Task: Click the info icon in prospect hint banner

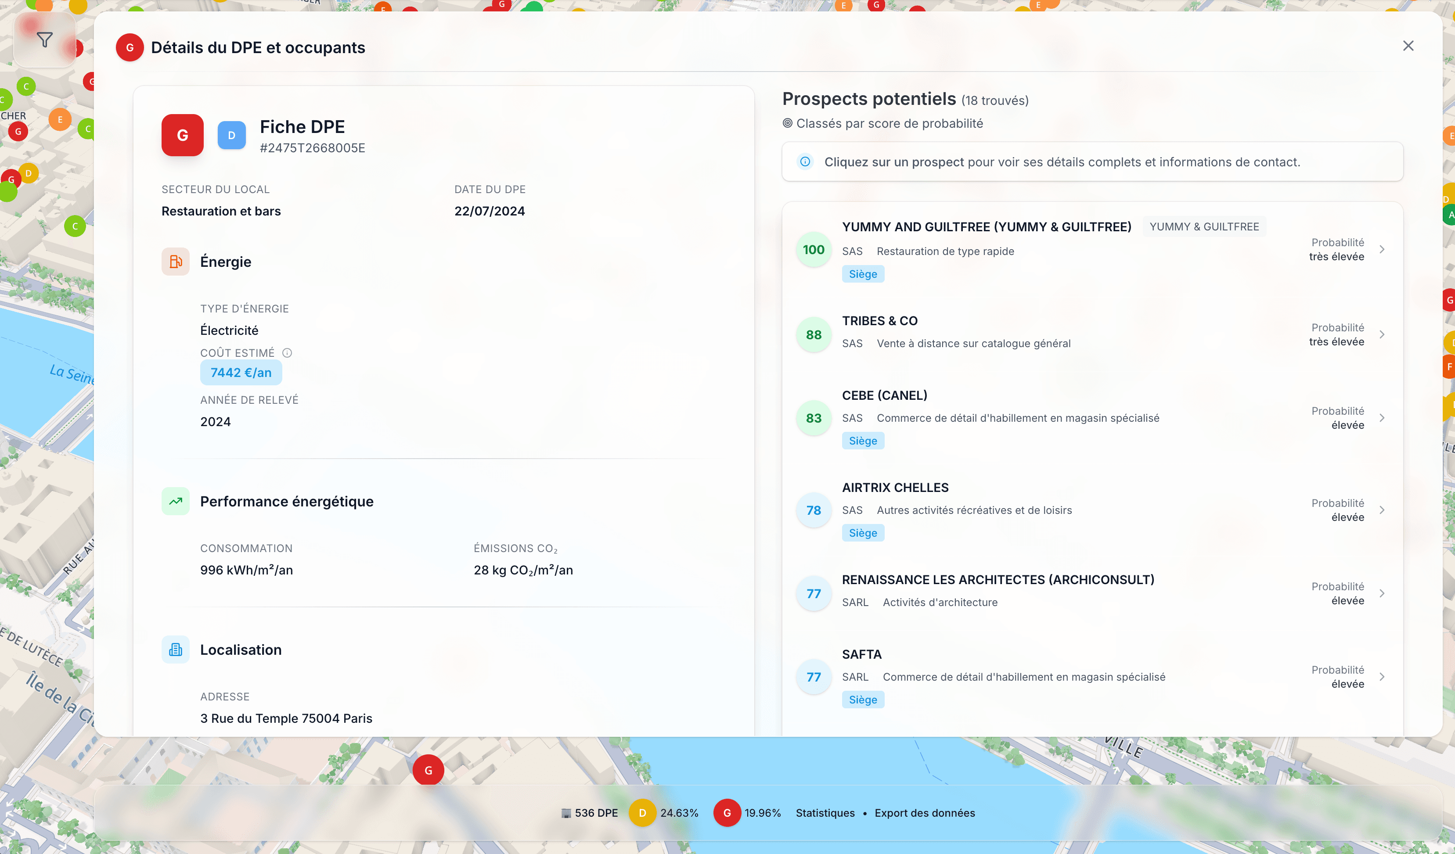Action: tap(805, 161)
